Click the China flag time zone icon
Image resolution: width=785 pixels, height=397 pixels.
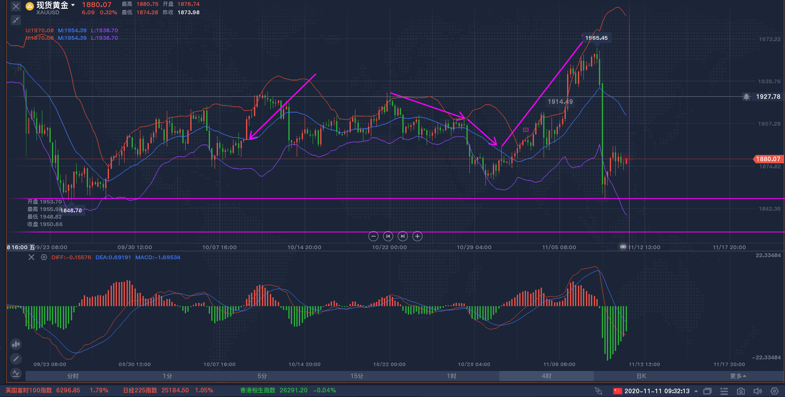617,391
